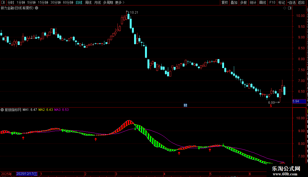Select the 5分钟 period tab

[31, 2]
